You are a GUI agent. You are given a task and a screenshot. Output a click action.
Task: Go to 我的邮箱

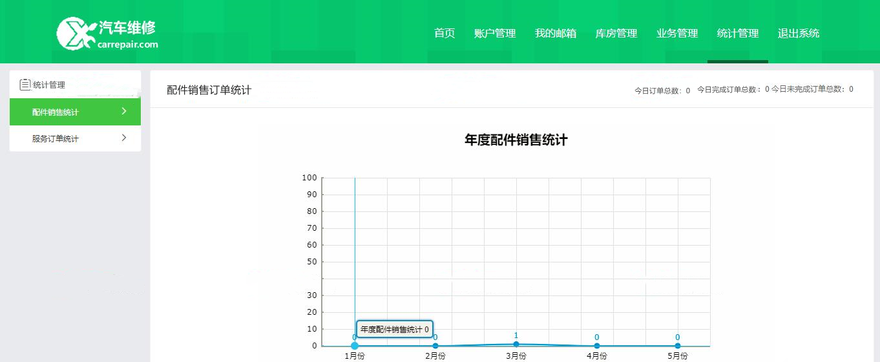pyautogui.click(x=556, y=34)
